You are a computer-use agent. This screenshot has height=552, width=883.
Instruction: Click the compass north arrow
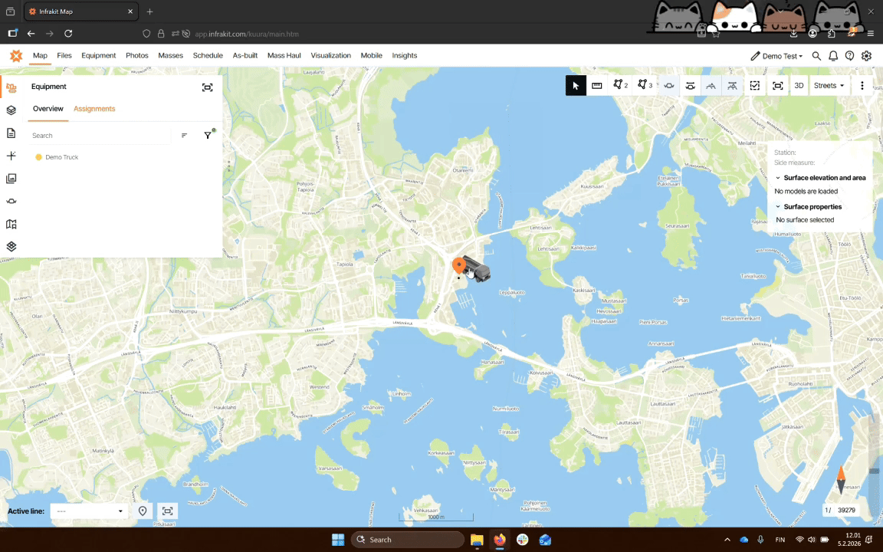point(841,479)
